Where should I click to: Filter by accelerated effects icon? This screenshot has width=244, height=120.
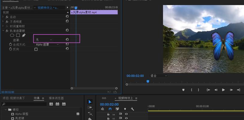click(51, 104)
